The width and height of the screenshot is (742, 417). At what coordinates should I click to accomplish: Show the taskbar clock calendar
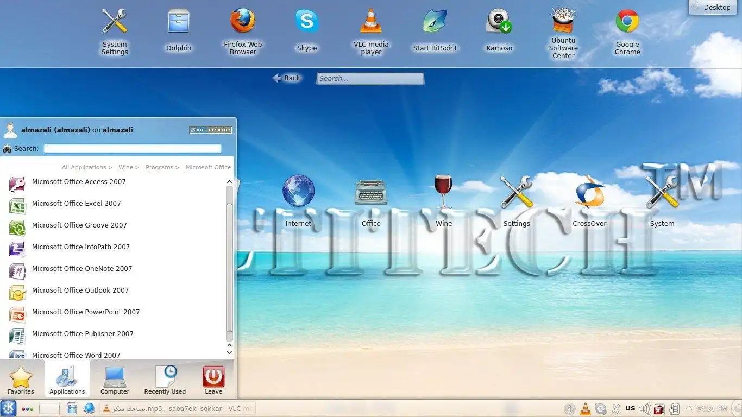712,408
